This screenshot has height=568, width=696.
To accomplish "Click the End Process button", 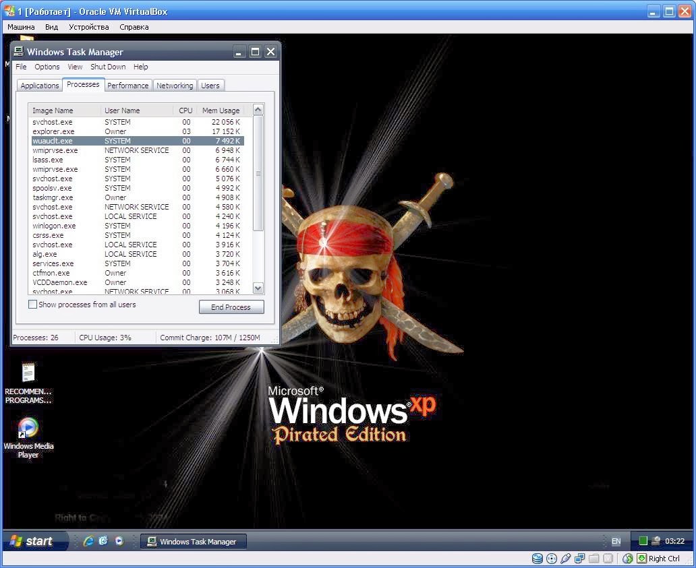I will click(231, 307).
